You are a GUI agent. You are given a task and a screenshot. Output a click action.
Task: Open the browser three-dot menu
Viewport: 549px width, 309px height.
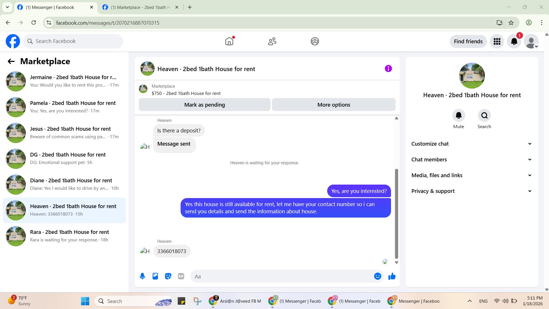(x=542, y=23)
